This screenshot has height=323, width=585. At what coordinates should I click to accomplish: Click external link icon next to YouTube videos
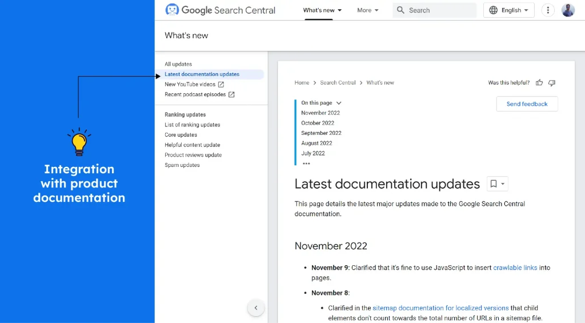(221, 85)
